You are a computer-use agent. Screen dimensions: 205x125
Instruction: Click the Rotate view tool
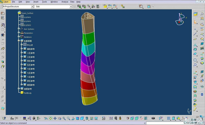(x=60, y=118)
